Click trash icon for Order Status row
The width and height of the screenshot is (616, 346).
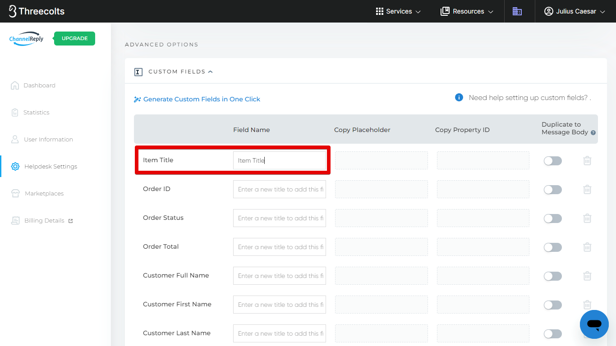coord(587,218)
